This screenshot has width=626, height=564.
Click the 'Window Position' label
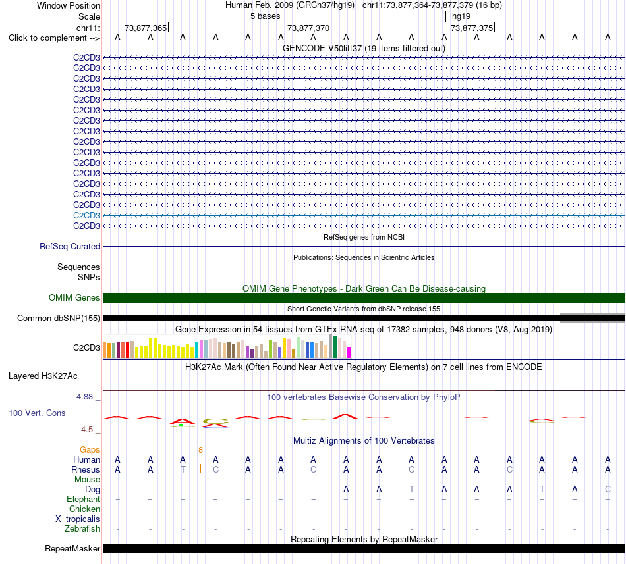pos(69,5)
